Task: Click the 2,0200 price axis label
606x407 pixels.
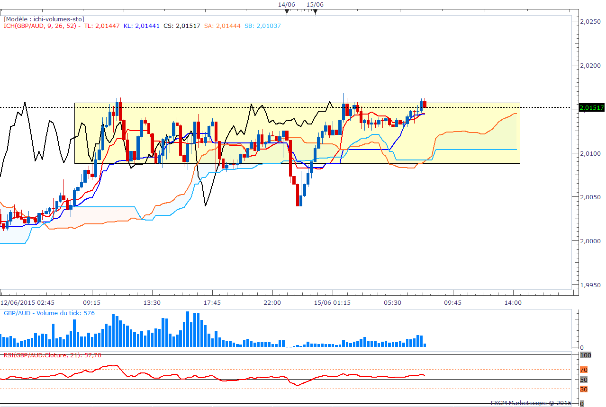Action: 591,65
